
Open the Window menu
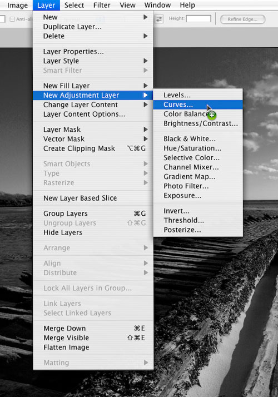(157, 5)
